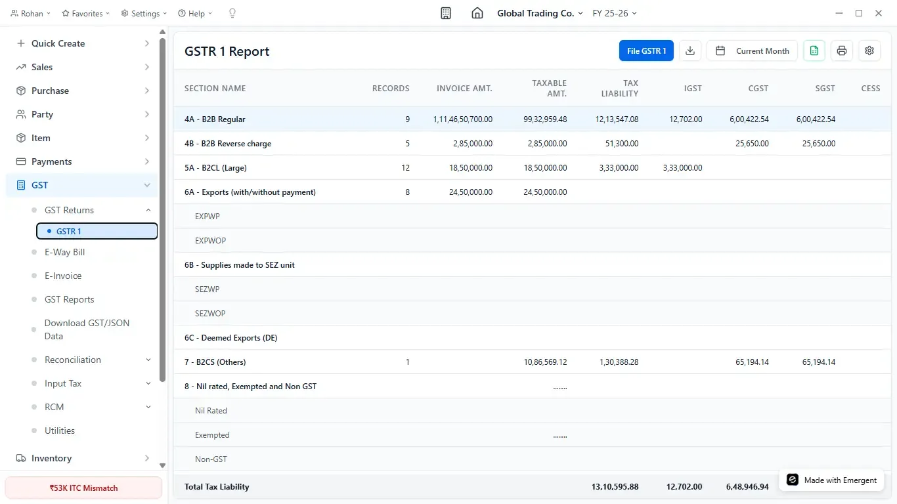The width and height of the screenshot is (897, 504).
Task: Print the GSTR 1 report
Action: coord(841,51)
